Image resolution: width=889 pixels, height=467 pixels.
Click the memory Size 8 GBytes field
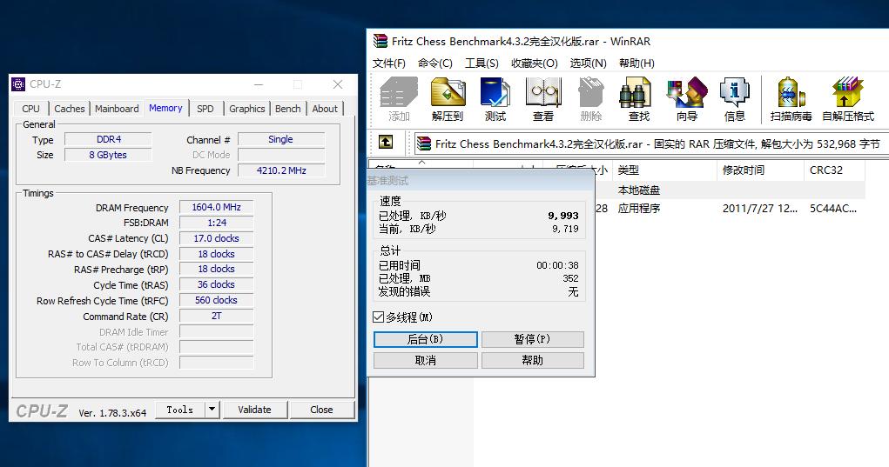pos(108,155)
